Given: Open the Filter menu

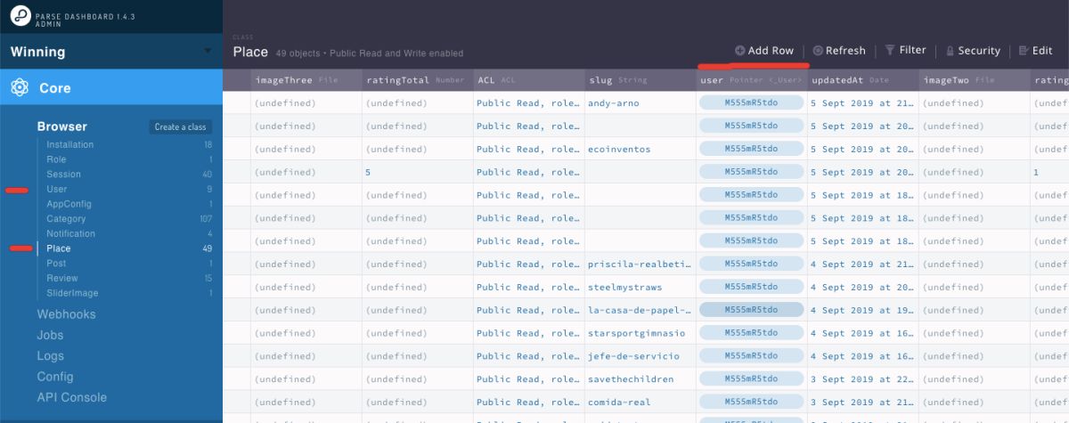Looking at the screenshot, I should point(905,51).
